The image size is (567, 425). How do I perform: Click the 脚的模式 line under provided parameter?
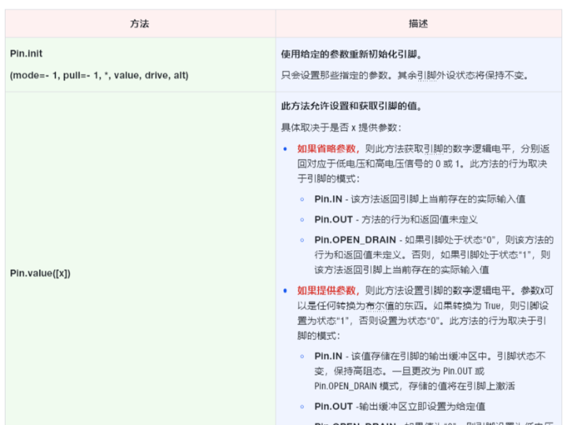point(319,336)
